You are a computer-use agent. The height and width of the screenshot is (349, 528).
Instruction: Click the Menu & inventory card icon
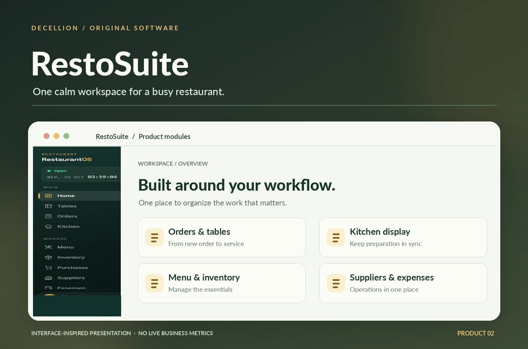pos(154,283)
